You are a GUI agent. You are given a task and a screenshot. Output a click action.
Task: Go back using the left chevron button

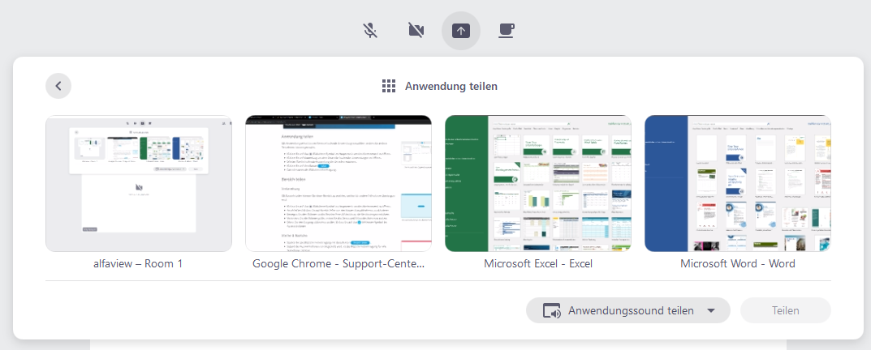pyautogui.click(x=58, y=85)
